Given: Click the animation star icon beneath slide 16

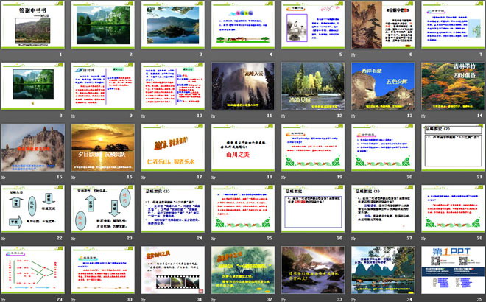Looking at the screenshot, I should click(x=74, y=177).
